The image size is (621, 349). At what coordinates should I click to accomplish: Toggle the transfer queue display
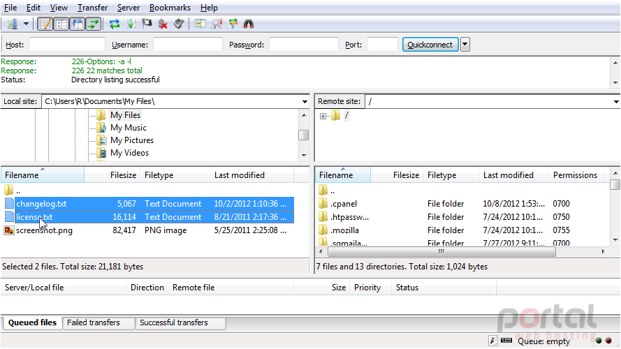[x=94, y=24]
